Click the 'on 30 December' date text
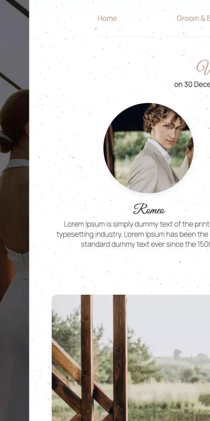The image size is (210, 421). [x=192, y=84]
